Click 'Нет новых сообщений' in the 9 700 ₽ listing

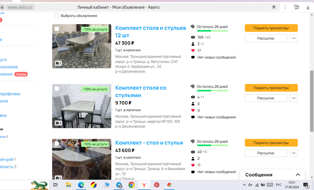tap(216, 117)
